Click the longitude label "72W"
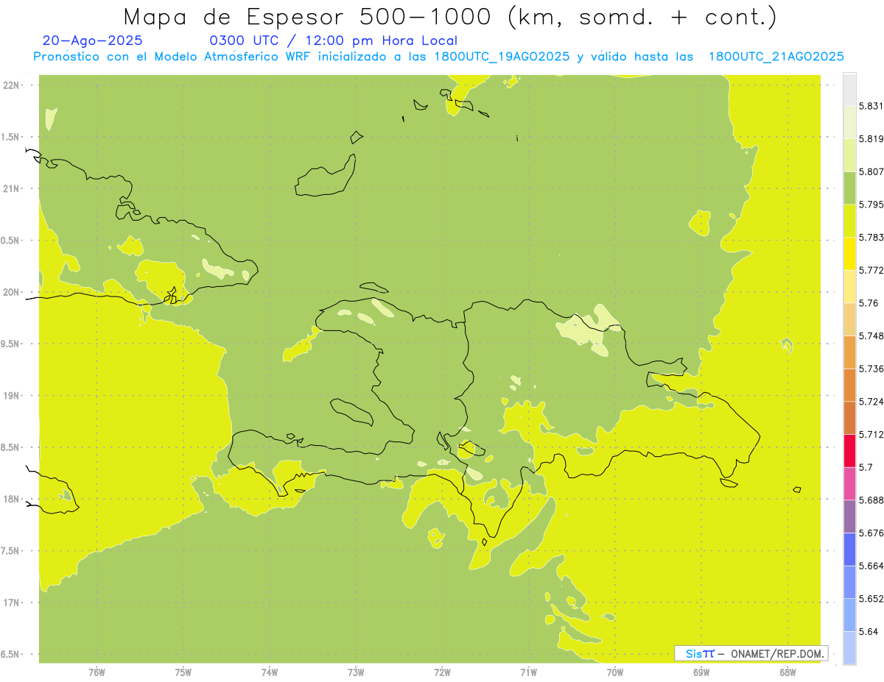Screen dimensions: 884x682 click(x=442, y=672)
